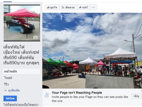Click the ดูเพิ่มเติม (See more) text
The image size is (142, 107).
tap(14, 91)
